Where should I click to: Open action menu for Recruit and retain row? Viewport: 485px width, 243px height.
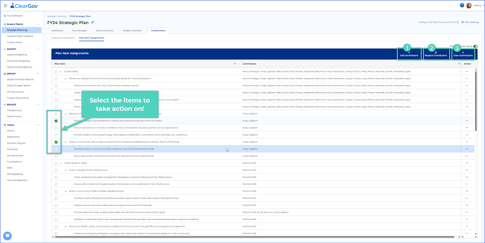(467, 128)
